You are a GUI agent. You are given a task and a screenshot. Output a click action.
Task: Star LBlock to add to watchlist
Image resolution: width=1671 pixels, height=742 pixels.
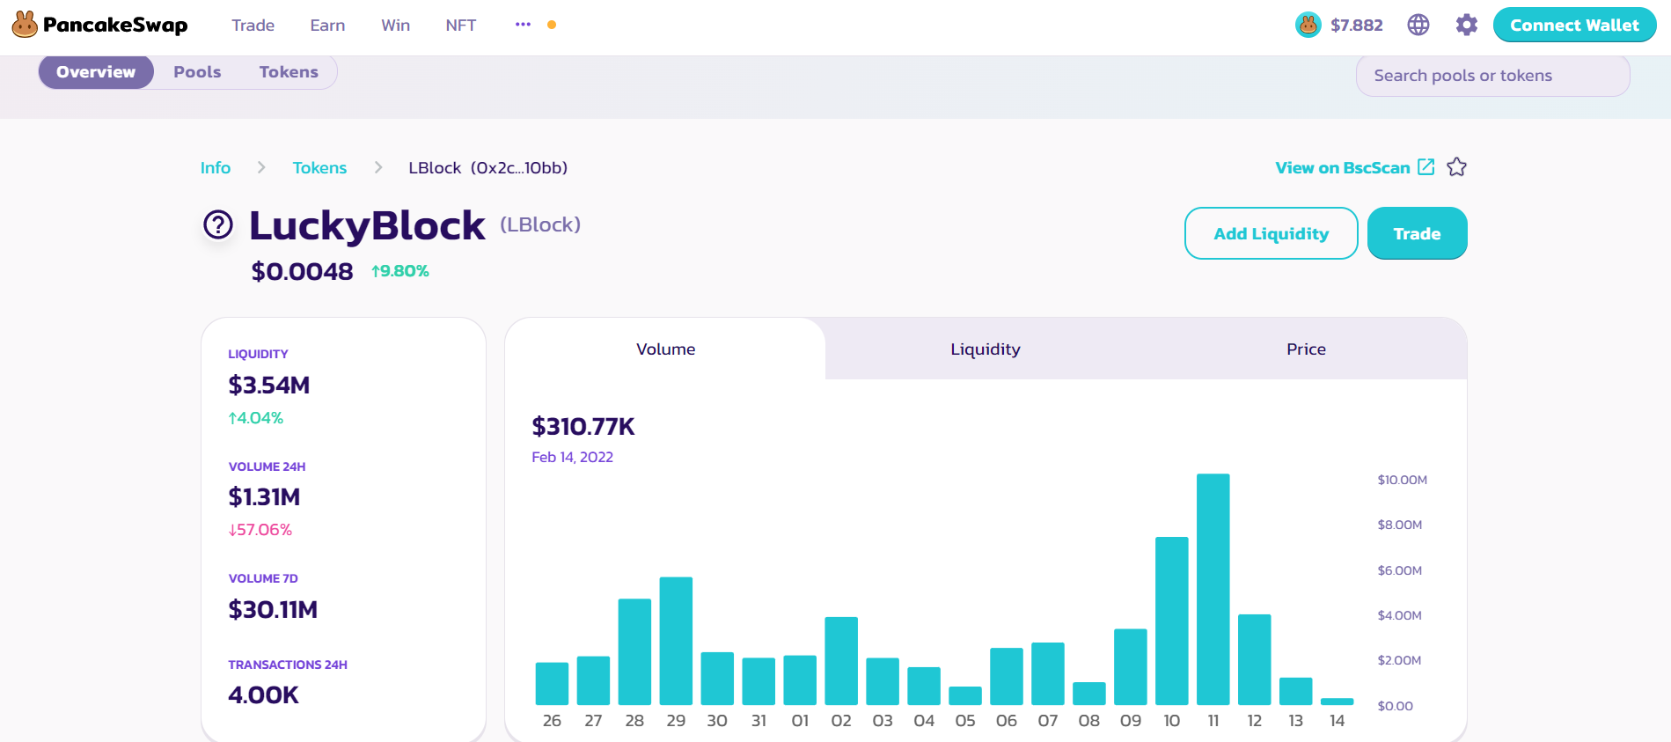[x=1457, y=167]
